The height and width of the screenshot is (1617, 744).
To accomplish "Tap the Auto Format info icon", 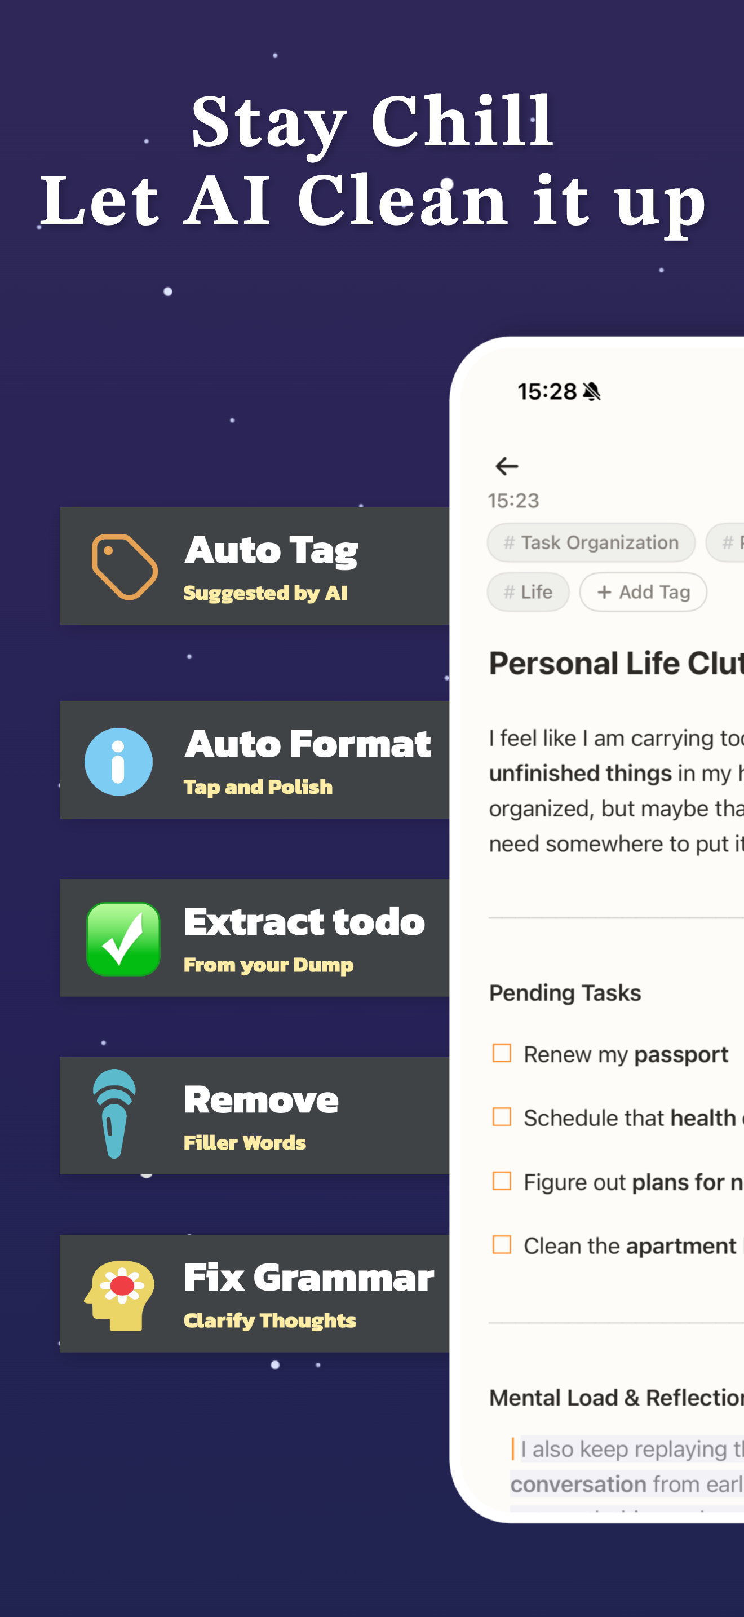I will [x=119, y=761].
